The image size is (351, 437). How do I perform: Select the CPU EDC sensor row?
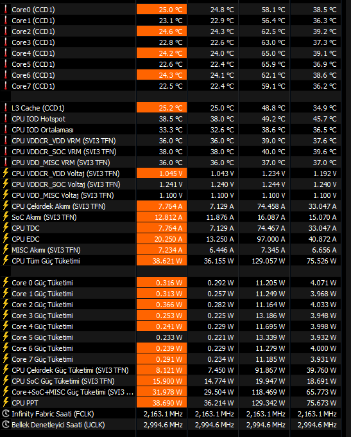click(x=171, y=239)
